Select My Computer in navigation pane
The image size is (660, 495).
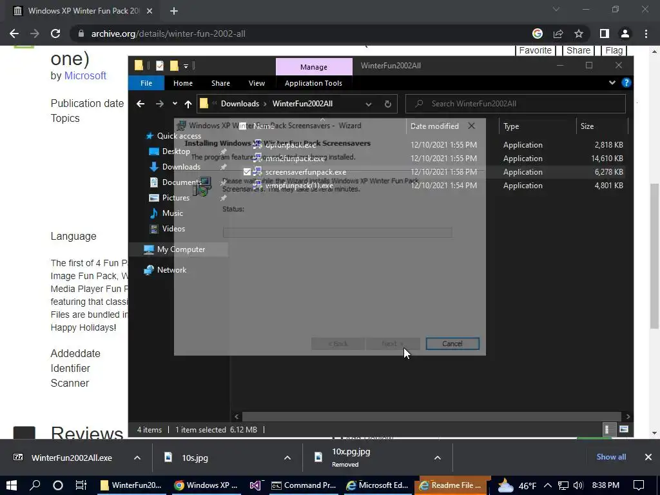180,249
